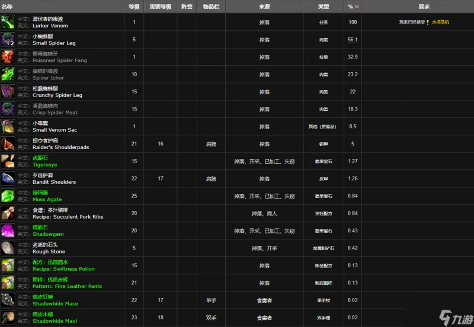
Task: Select the Poisoned Spider Fang icon
Action: (x=8, y=57)
